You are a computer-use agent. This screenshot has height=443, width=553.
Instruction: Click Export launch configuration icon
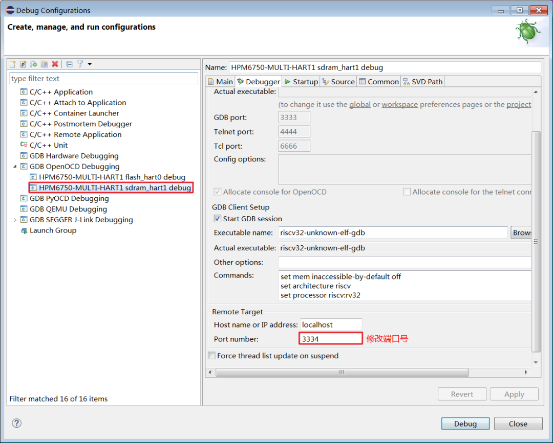tap(33, 64)
